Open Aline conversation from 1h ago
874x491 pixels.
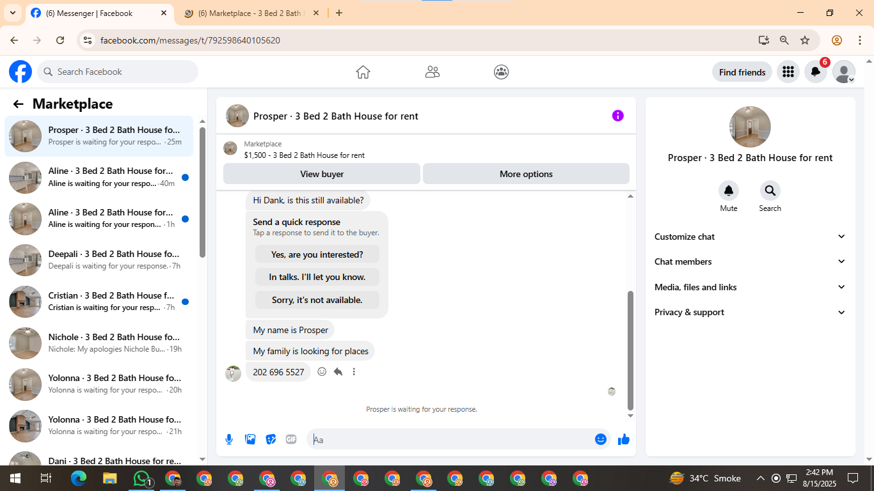(99, 218)
